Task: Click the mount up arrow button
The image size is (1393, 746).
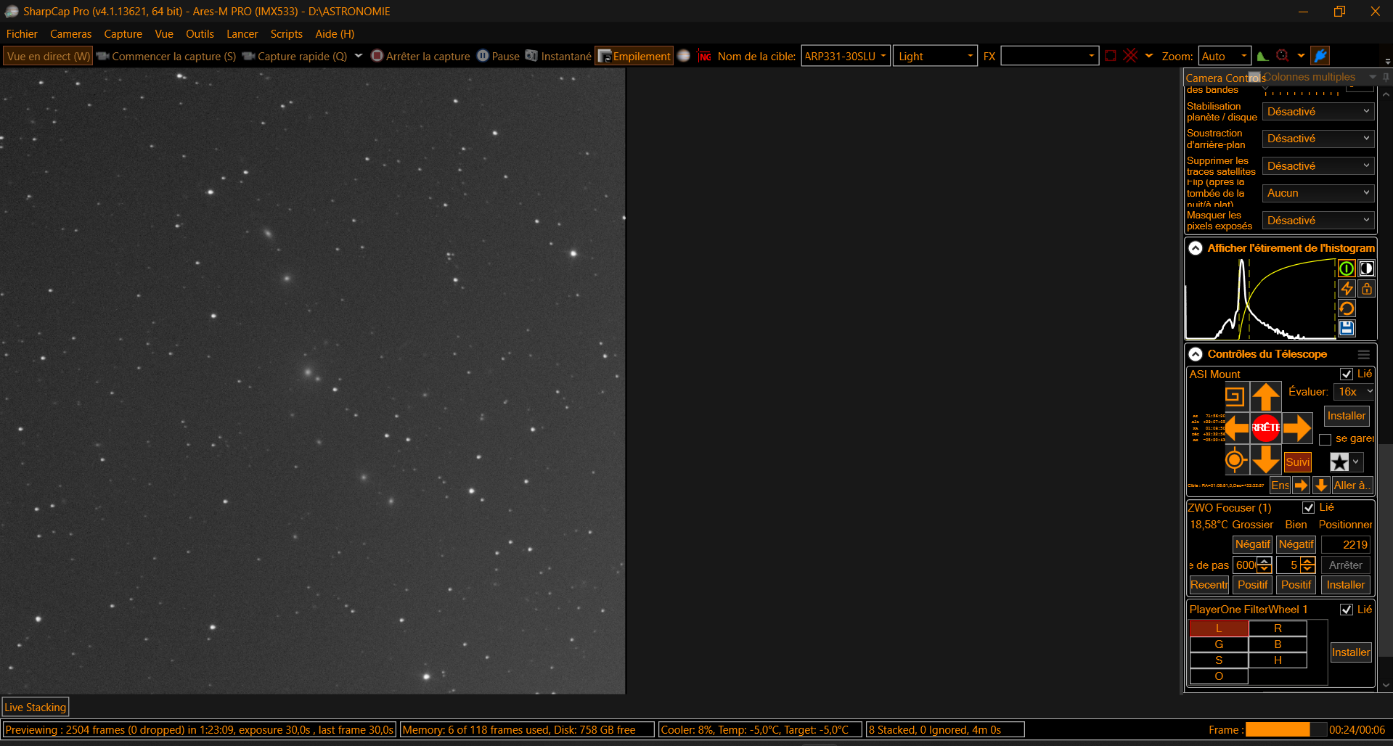Action: pyautogui.click(x=1265, y=397)
